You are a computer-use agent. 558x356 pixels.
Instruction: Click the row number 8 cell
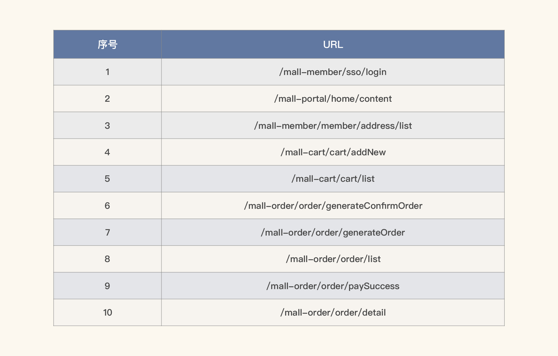coord(107,259)
